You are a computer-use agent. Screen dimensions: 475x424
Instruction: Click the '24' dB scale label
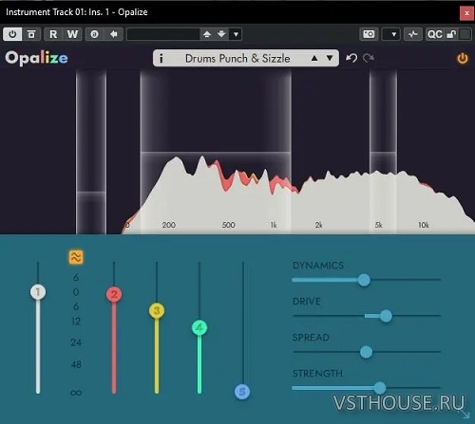76,342
